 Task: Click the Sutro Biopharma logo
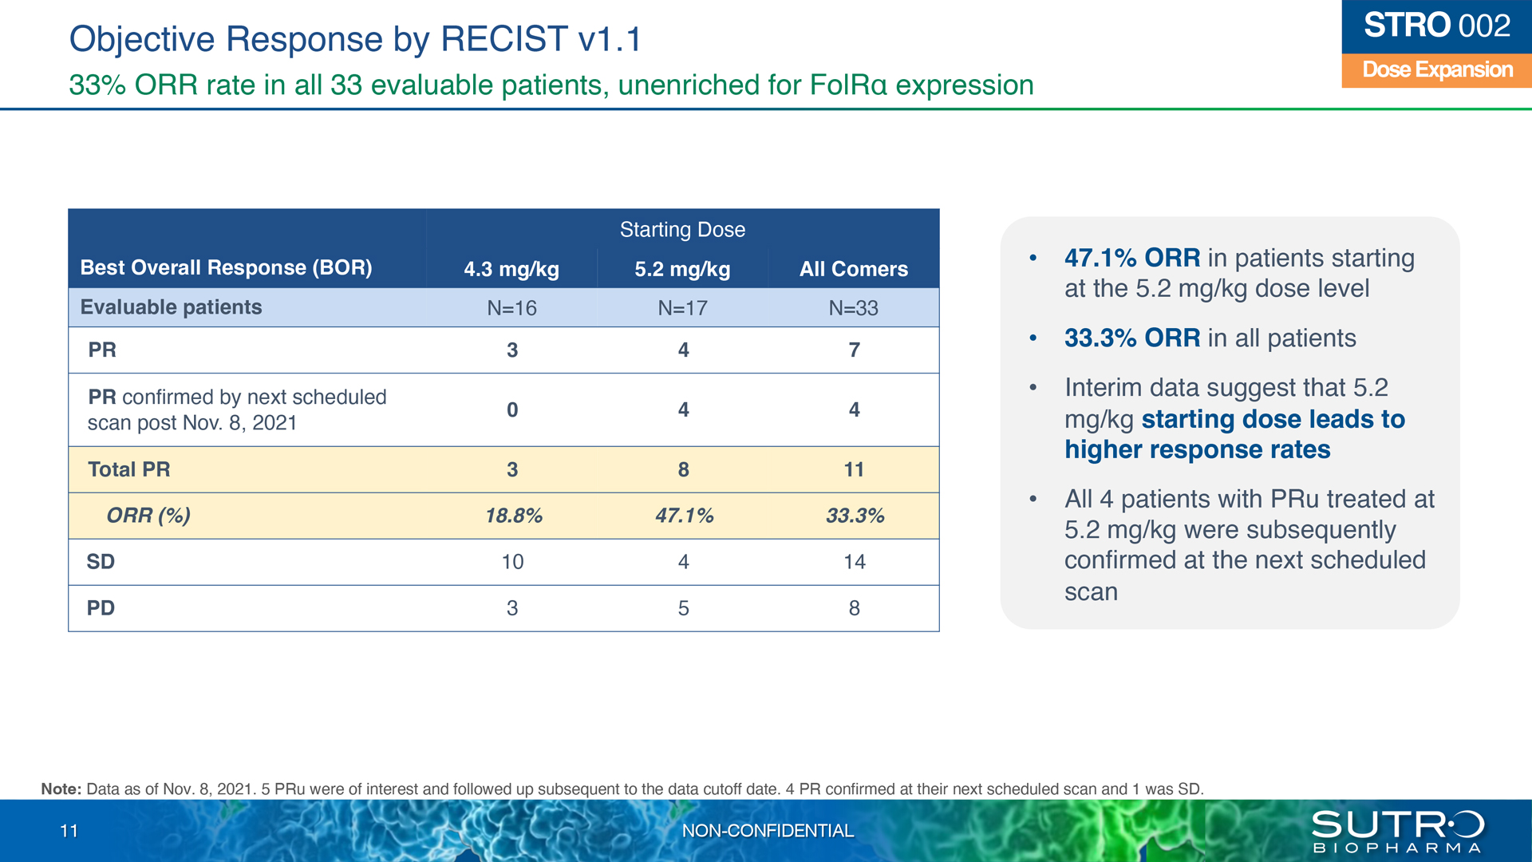click(x=1398, y=832)
